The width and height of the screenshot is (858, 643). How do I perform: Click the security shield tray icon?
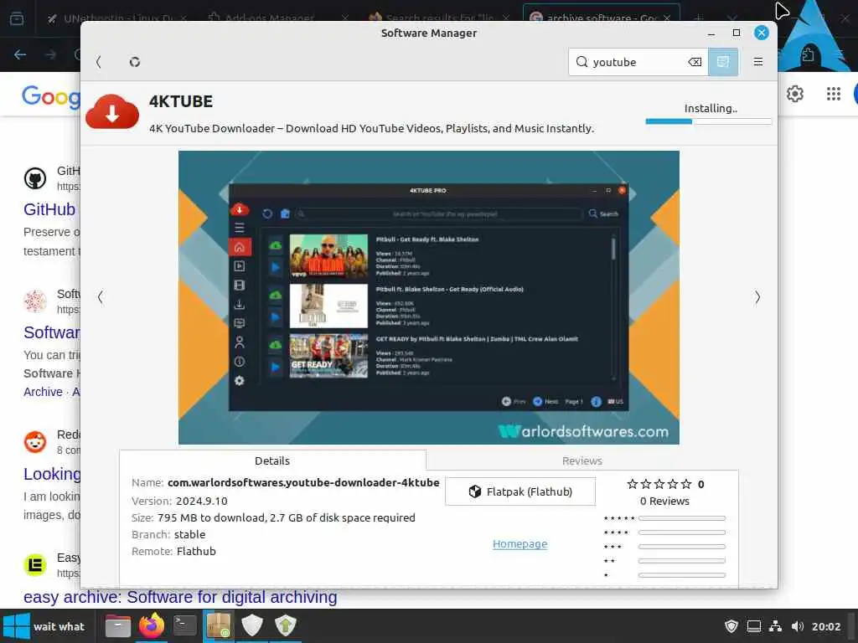point(731,626)
